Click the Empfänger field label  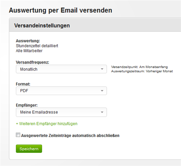tap(27, 105)
